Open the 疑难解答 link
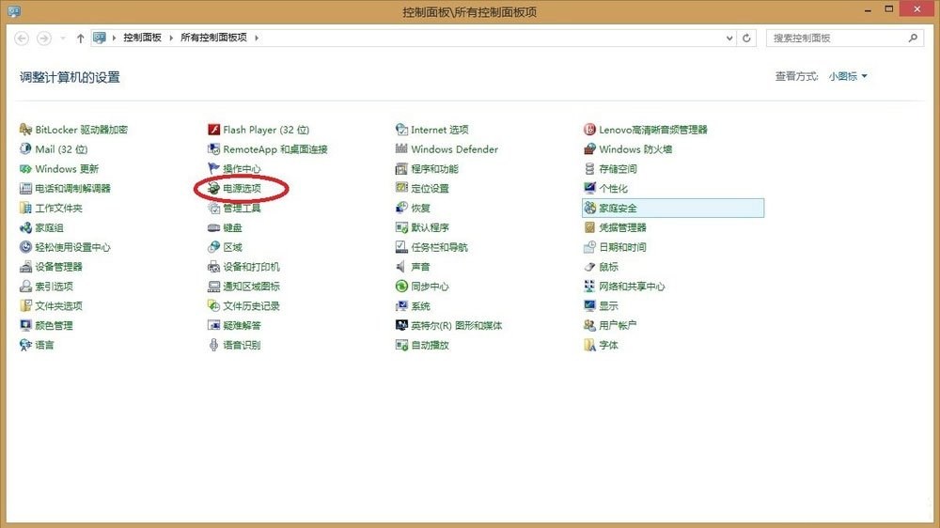This screenshot has width=940, height=528. pos(243,325)
